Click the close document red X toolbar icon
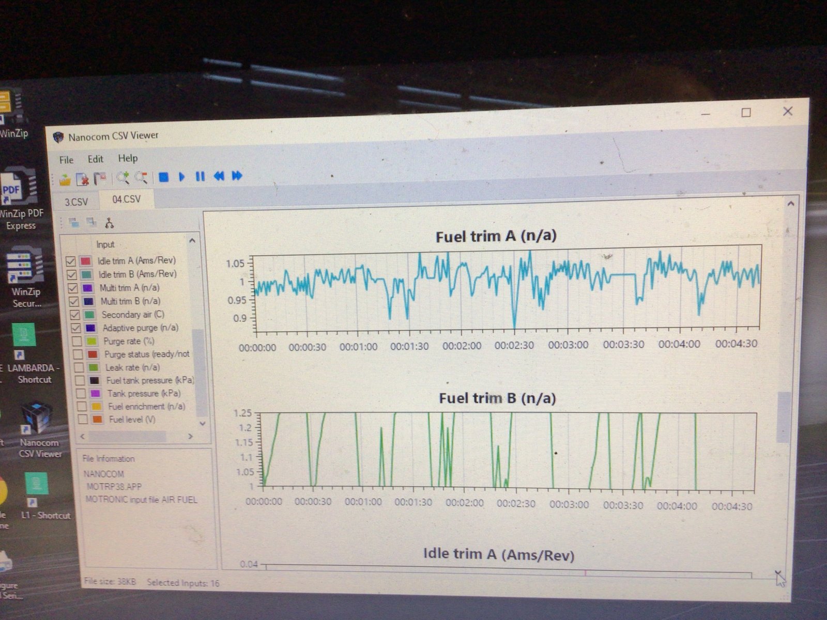 click(82, 179)
